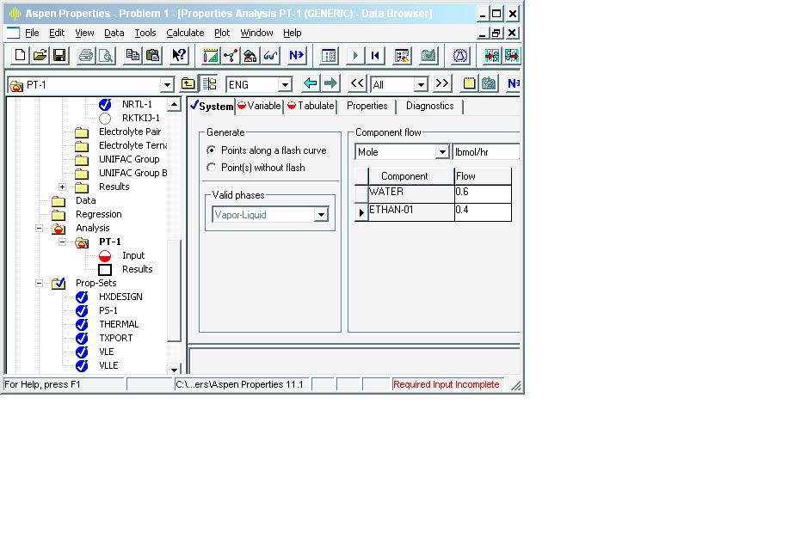Open a file with folder icon
This screenshot has width=795, height=545.
(40, 56)
